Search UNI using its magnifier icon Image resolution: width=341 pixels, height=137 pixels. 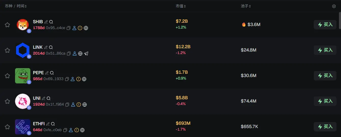[x=48, y=98]
